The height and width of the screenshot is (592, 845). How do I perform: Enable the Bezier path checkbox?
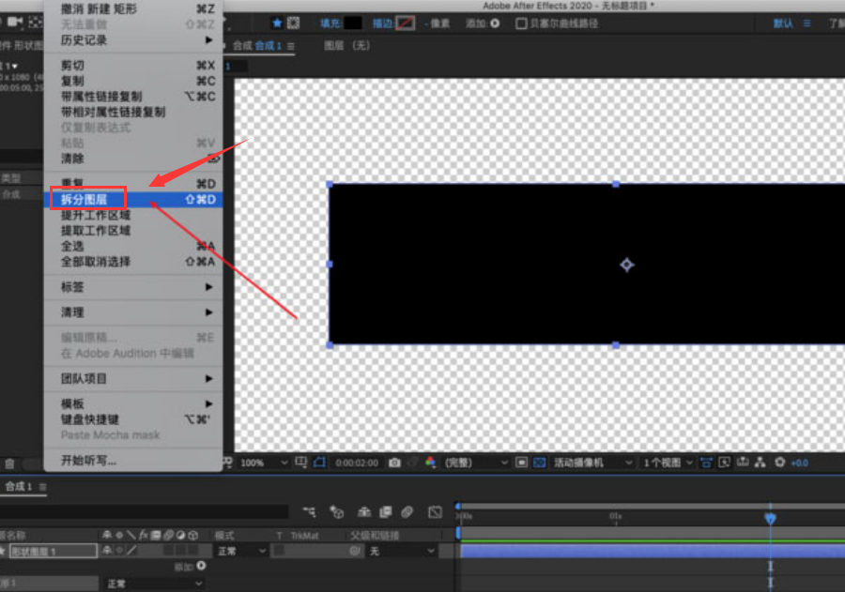(521, 23)
